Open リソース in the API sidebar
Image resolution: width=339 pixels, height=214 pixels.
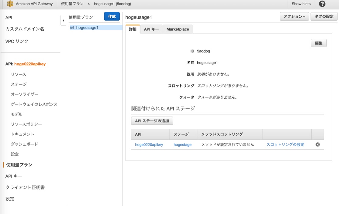pyautogui.click(x=19, y=74)
